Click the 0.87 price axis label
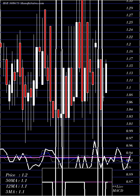The height and width of the screenshot is (196, 140). click(x=129, y=181)
